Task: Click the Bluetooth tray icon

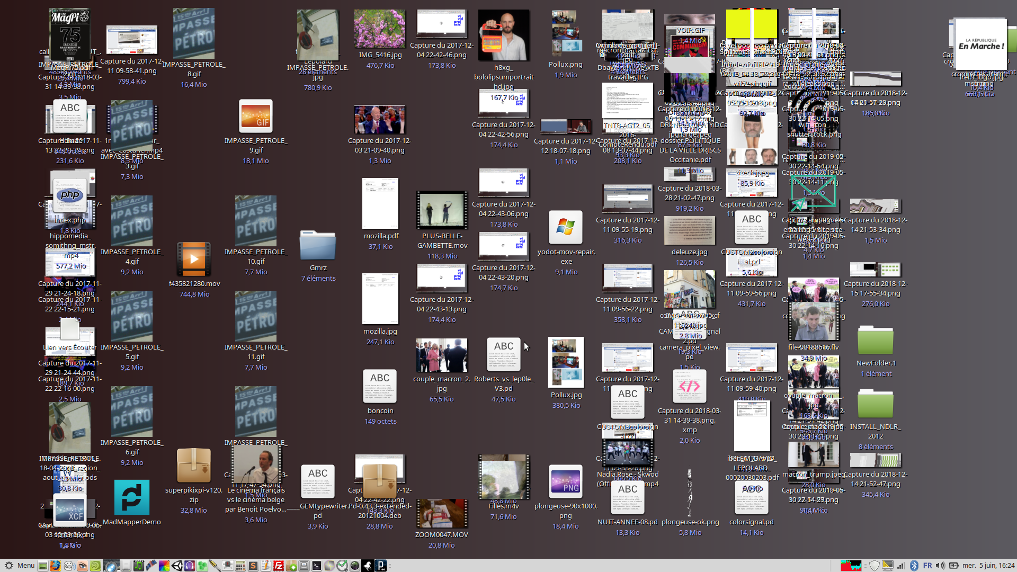Action: 914,566
